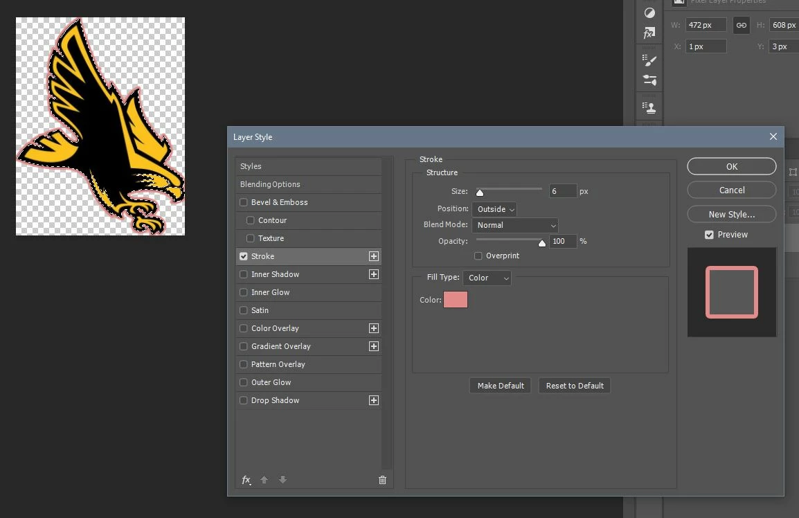Add another Drop Shadow with plus icon
The height and width of the screenshot is (518, 799).
[x=373, y=400]
